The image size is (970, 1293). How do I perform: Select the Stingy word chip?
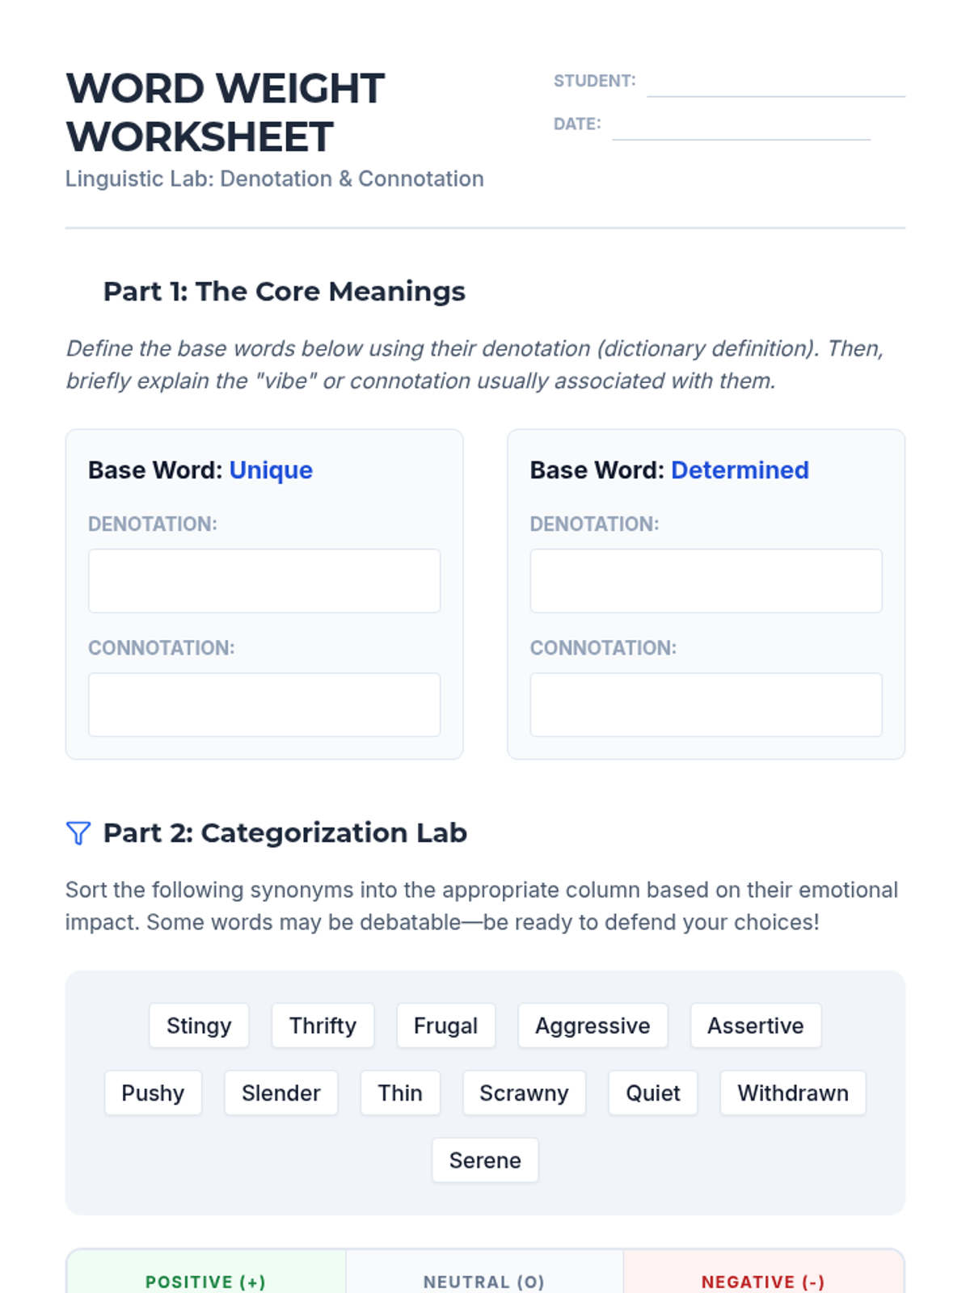(199, 1026)
